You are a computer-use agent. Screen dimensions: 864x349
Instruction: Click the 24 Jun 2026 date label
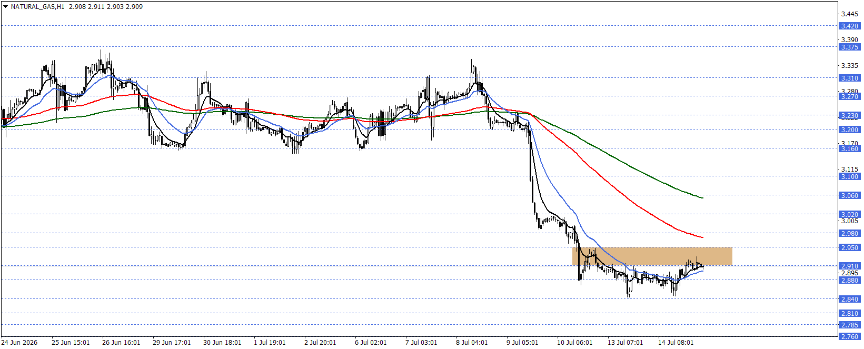point(19,342)
